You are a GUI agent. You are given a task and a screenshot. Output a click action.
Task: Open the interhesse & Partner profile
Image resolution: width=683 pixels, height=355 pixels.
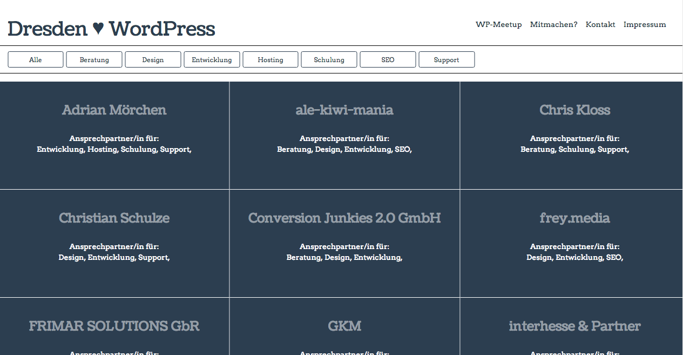click(574, 326)
